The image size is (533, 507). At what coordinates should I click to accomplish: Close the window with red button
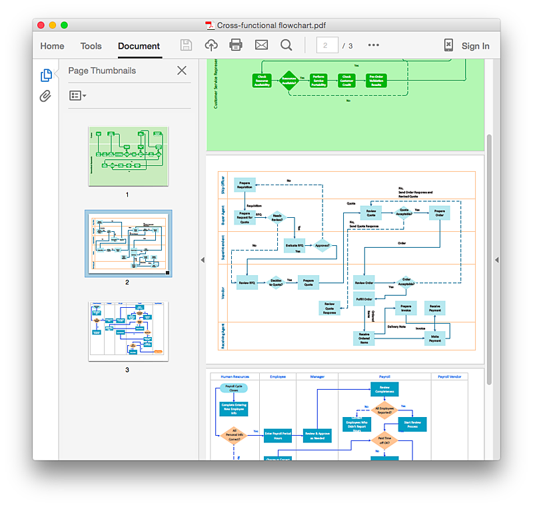click(x=41, y=25)
